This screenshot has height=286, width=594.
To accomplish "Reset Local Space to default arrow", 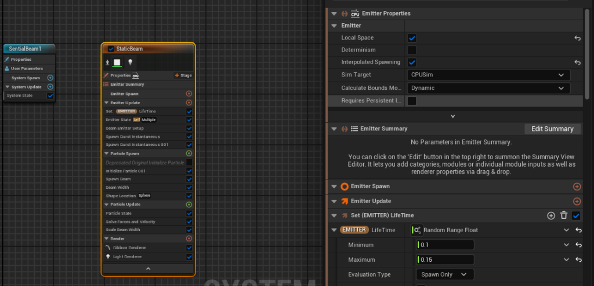I will point(577,38).
